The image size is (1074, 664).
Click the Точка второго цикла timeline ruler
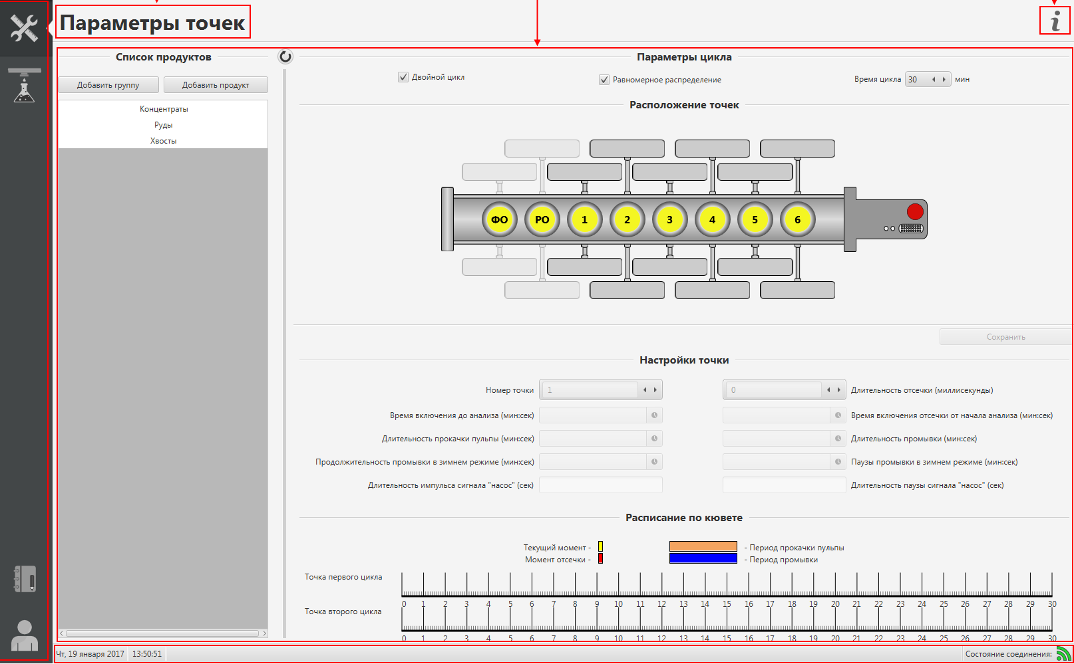[727, 619]
